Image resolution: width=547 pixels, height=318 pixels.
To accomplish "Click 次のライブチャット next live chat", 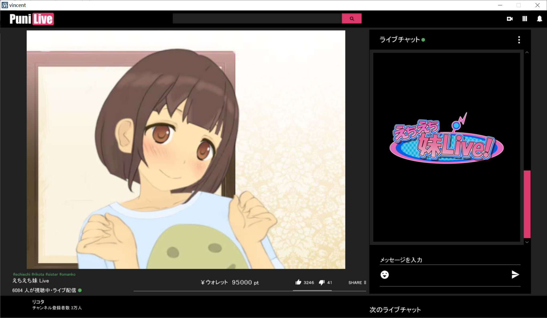I will (395, 310).
